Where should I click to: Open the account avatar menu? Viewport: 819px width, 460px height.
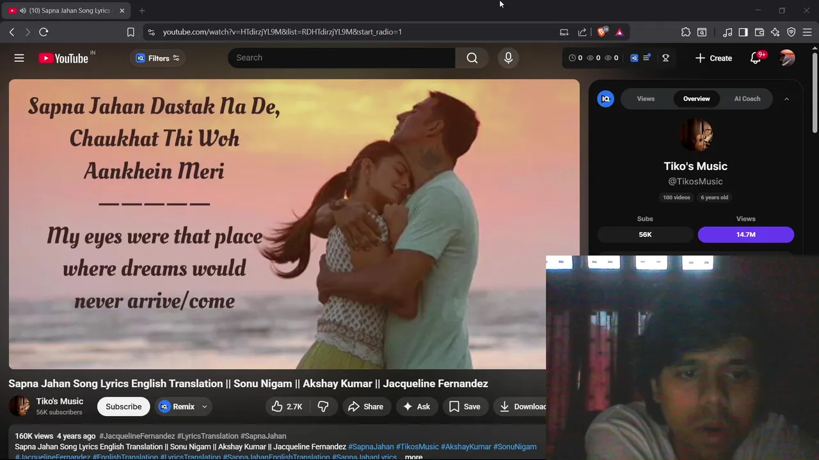pyautogui.click(x=787, y=58)
